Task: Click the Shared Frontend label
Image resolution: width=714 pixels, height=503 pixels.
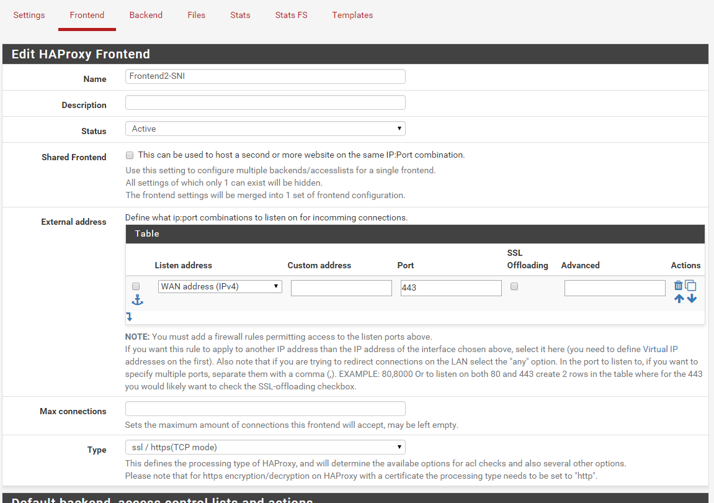Action: (x=74, y=157)
